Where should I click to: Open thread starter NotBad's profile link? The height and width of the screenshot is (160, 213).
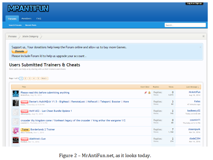pos(24,142)
